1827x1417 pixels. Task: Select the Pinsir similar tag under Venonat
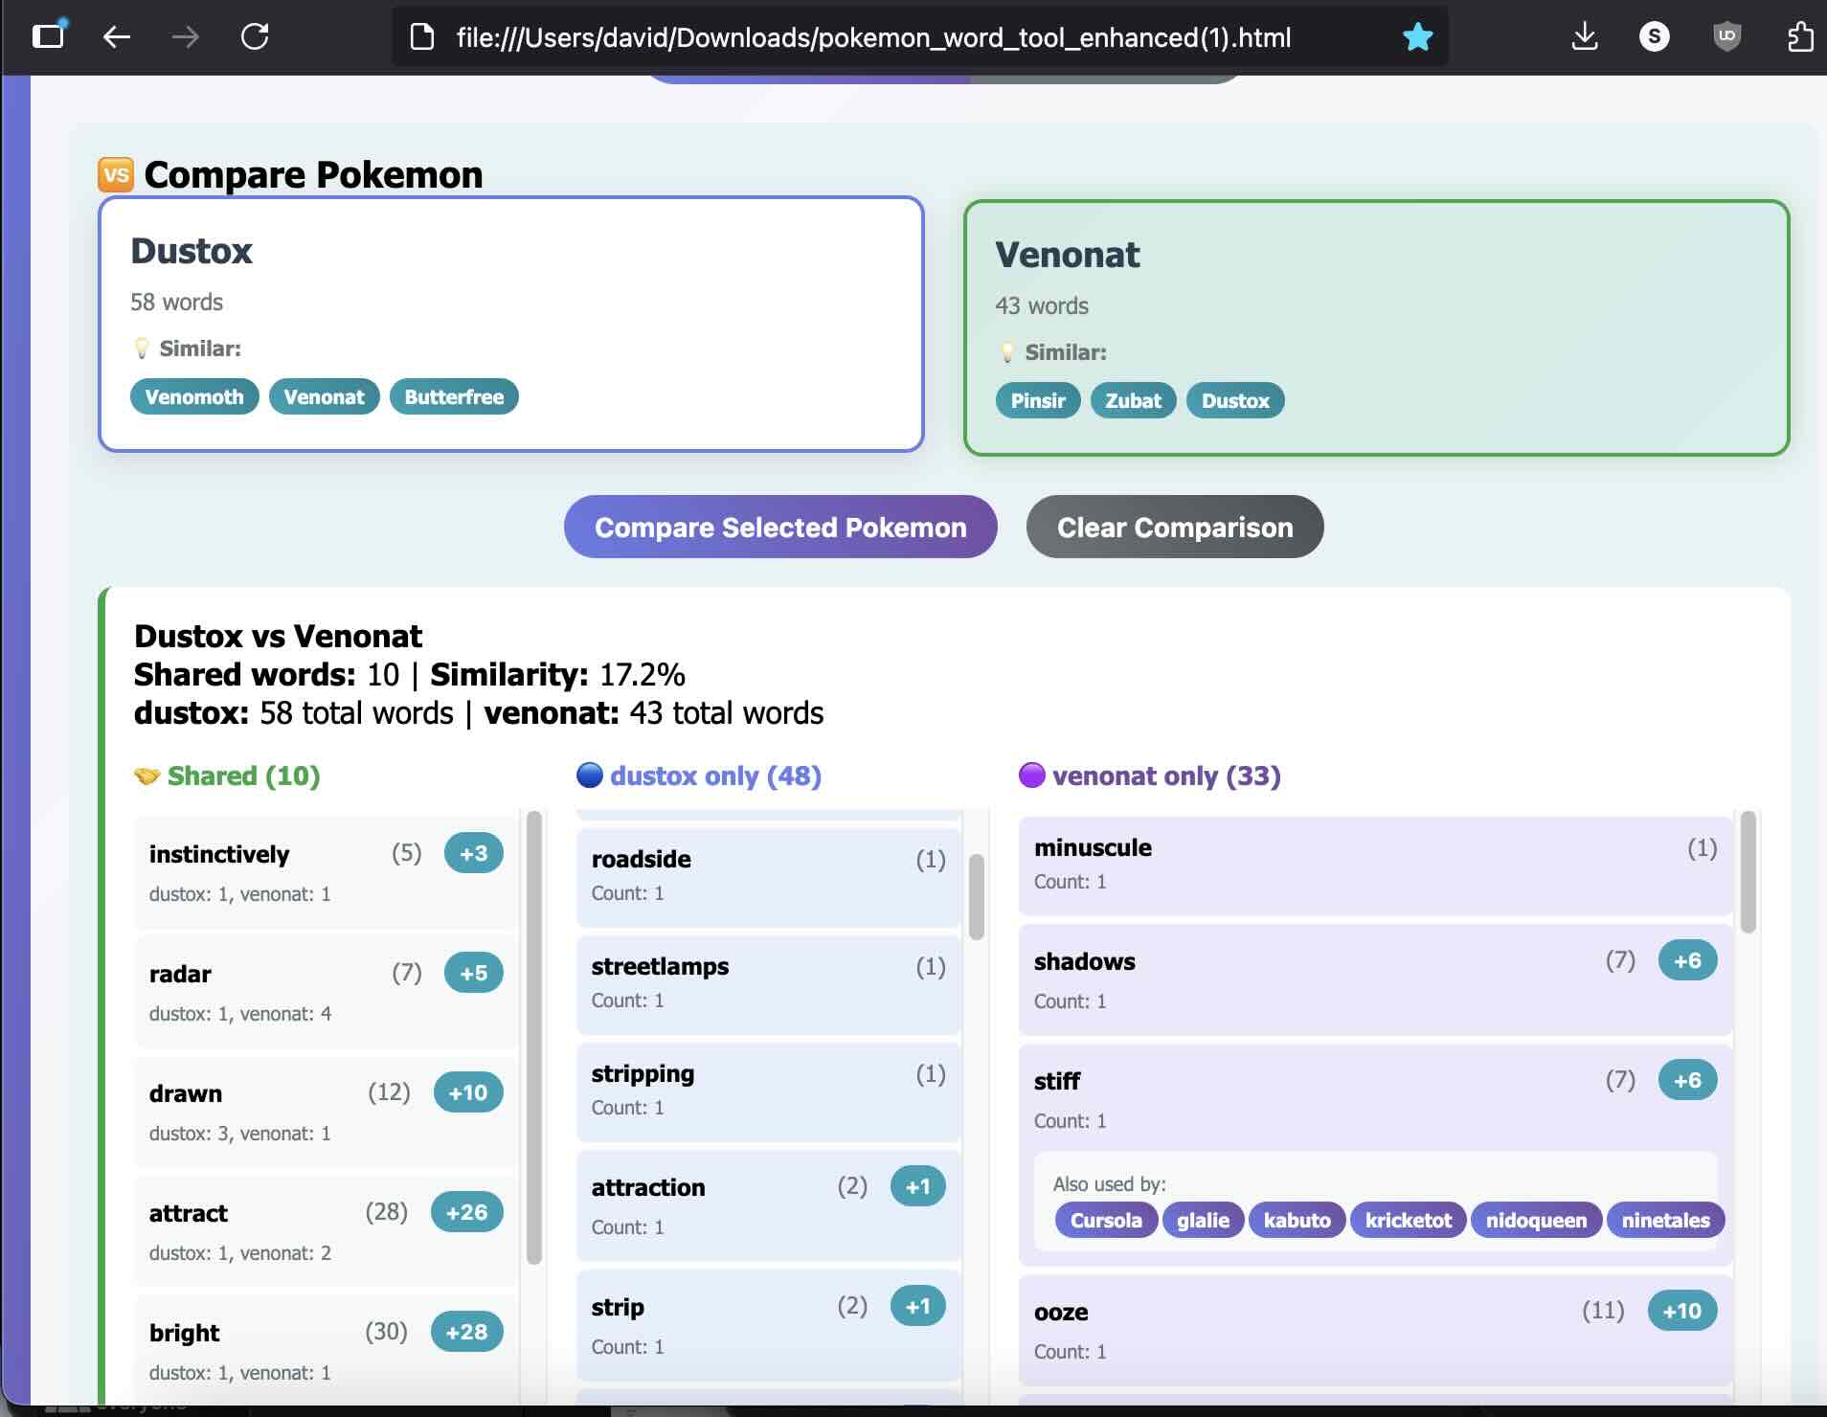(1038, 400)
